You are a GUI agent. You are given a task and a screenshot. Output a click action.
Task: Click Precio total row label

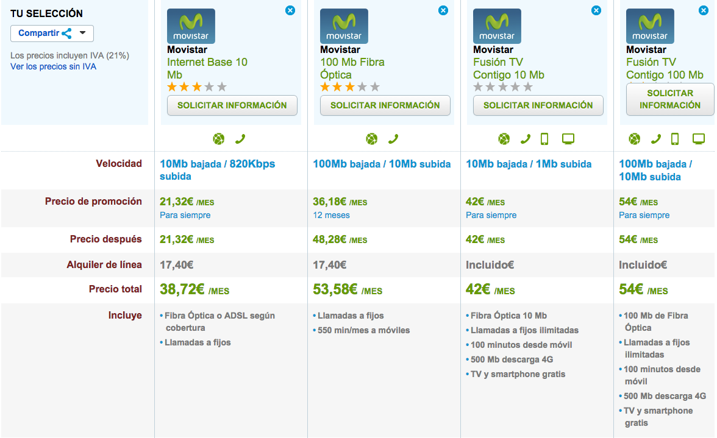115,289
